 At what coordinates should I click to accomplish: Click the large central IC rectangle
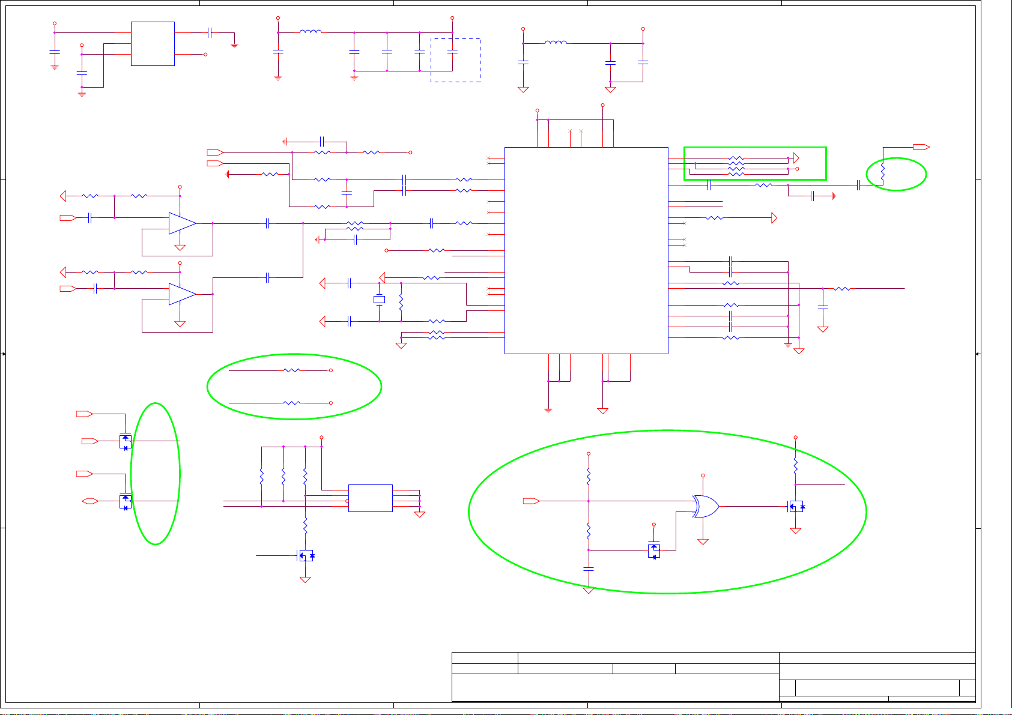586,250
